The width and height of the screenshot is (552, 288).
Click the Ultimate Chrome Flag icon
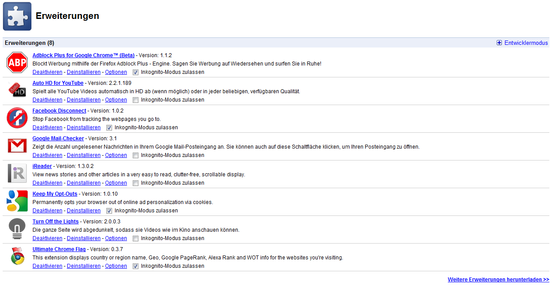(17, 256)
